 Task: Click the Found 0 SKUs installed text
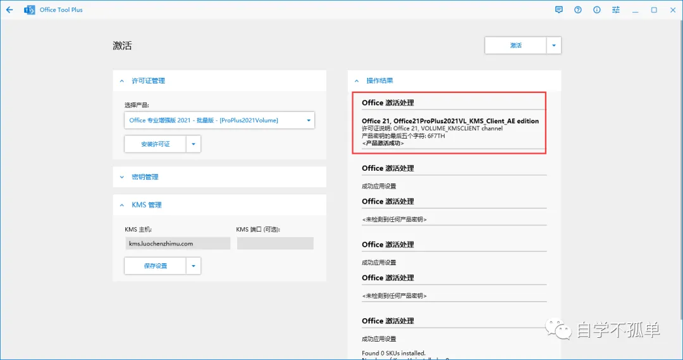(x=394, y=353)
